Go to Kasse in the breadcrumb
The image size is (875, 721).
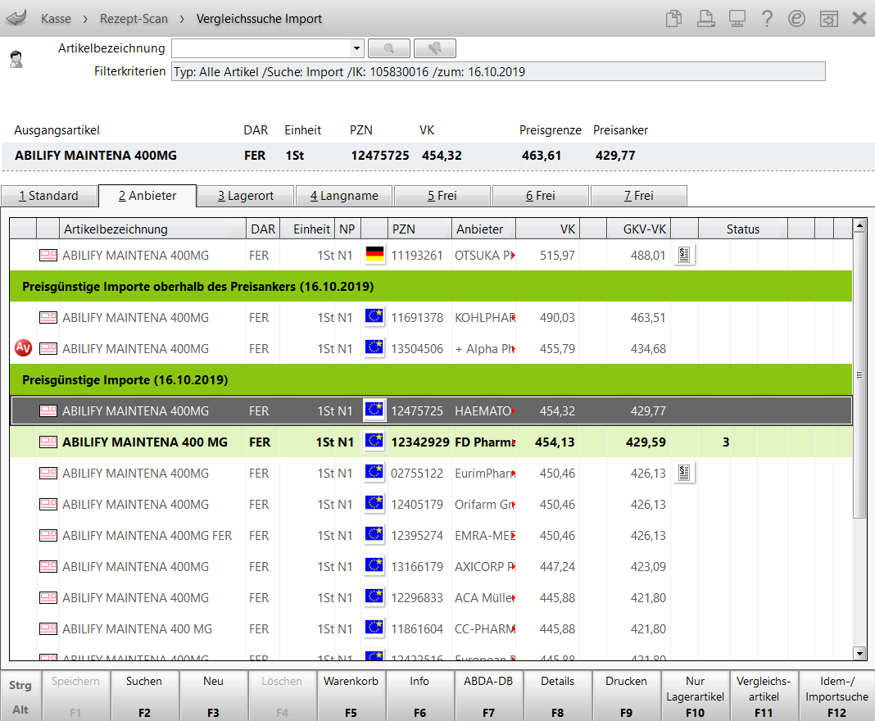(x=56, y=18)
